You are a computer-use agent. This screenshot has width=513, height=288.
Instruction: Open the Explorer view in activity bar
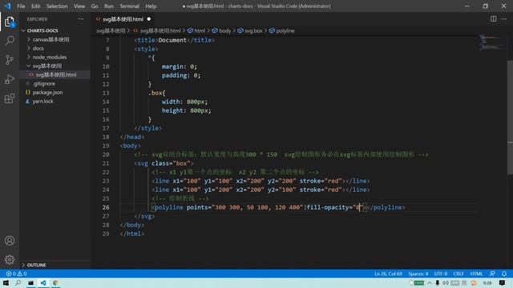(x=10, y=22)
